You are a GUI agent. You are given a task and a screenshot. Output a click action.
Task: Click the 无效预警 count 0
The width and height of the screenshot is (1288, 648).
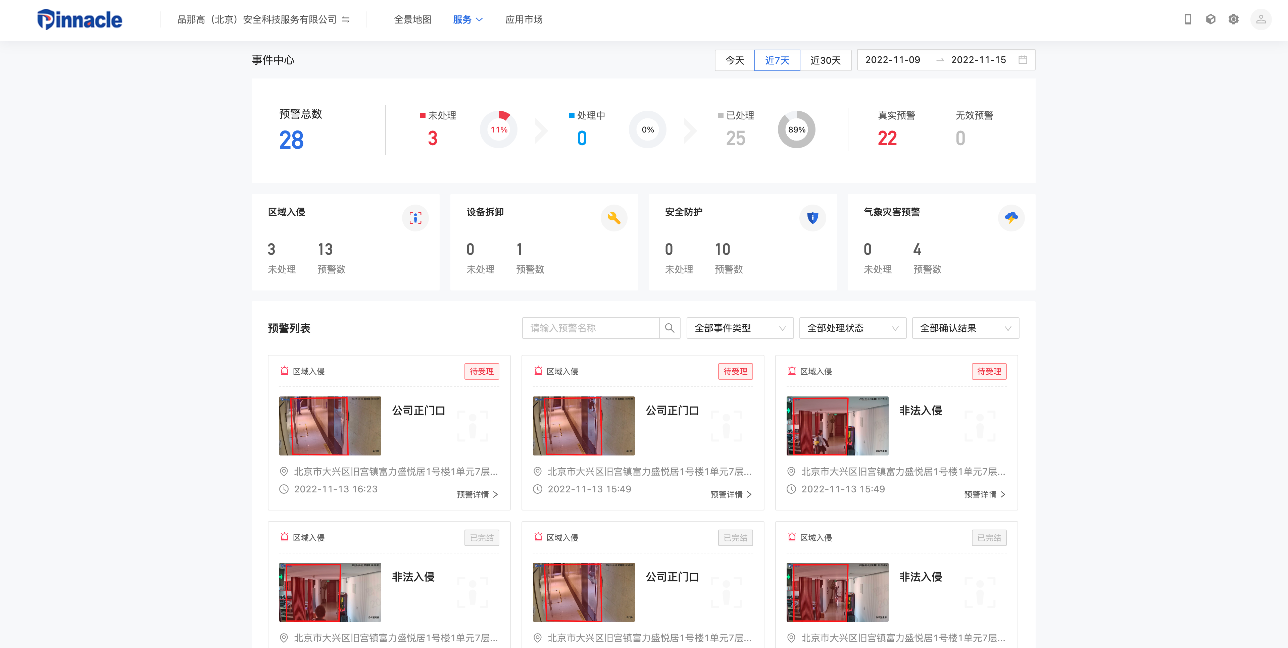pos(960,139)
